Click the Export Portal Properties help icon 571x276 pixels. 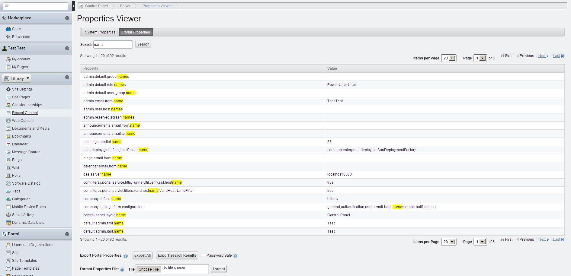coord(126,256)
